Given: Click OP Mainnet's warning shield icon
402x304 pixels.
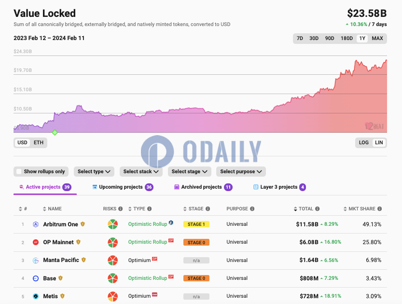Looking at the screenshot, I should (x=78, y=242).
